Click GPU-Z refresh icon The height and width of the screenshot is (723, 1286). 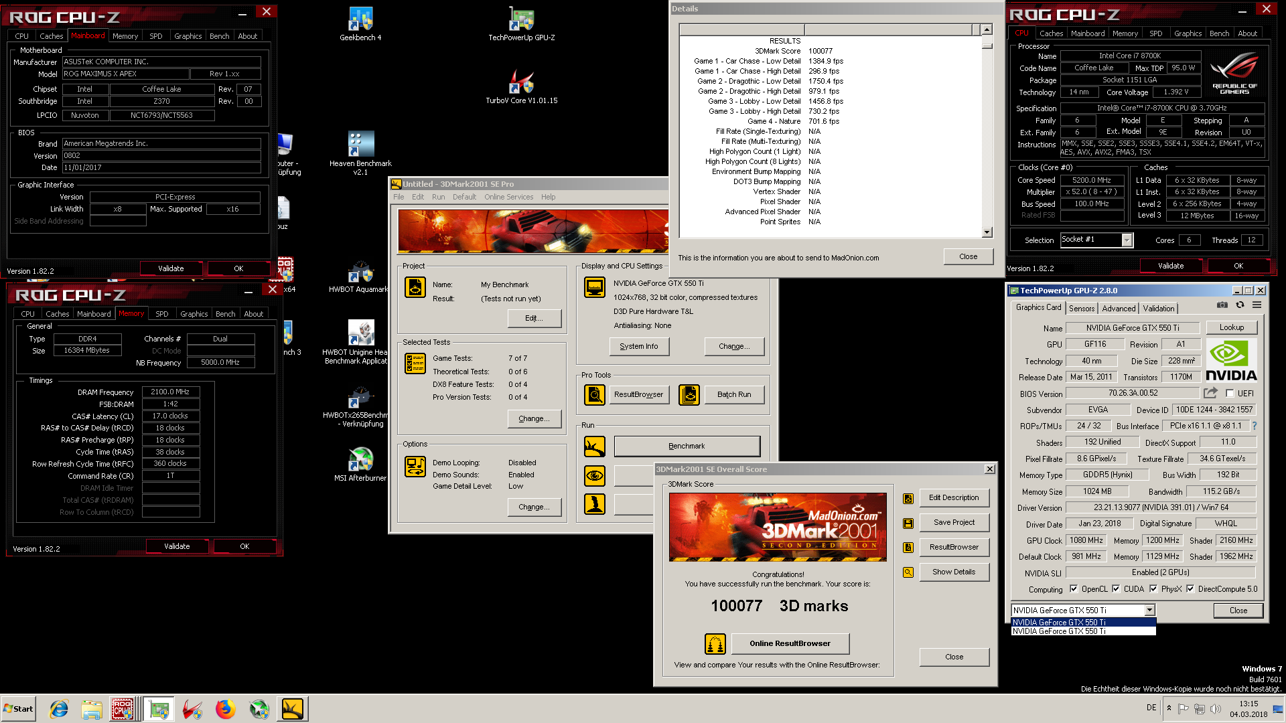(1240, 305)
